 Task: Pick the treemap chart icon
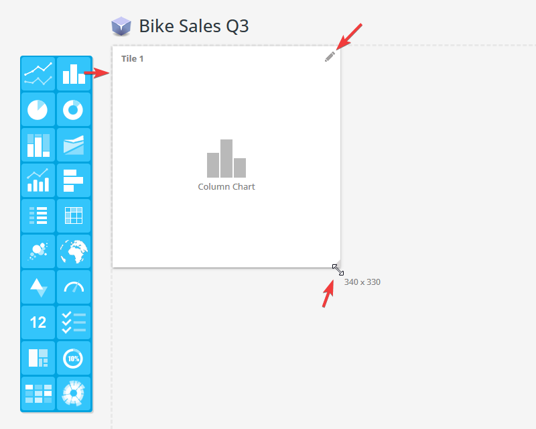pos(38,358)
